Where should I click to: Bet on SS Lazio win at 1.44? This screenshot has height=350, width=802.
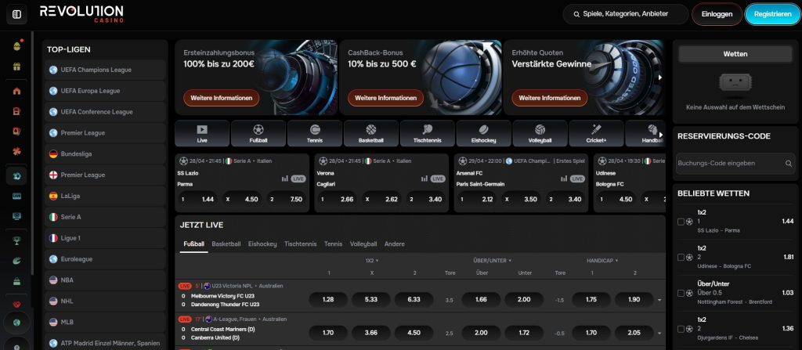(197, 199)
